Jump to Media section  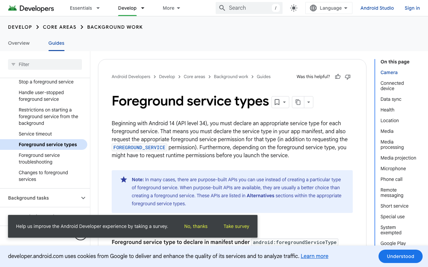coord(387,131)
